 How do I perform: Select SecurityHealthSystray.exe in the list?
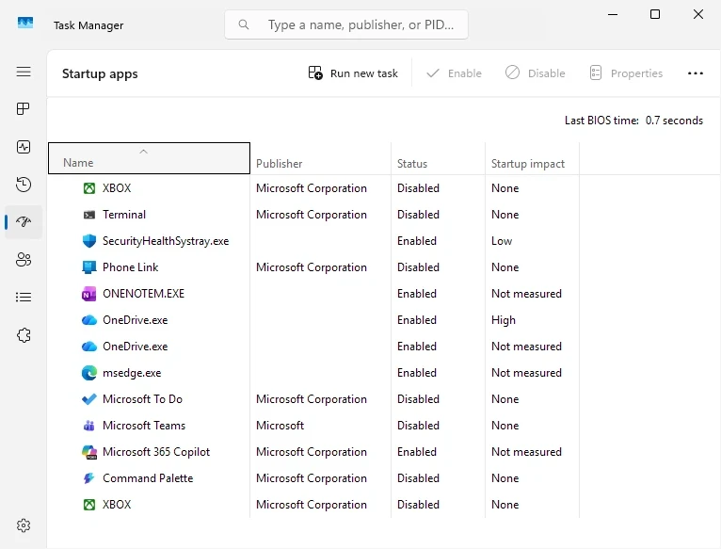click(166, 241)
